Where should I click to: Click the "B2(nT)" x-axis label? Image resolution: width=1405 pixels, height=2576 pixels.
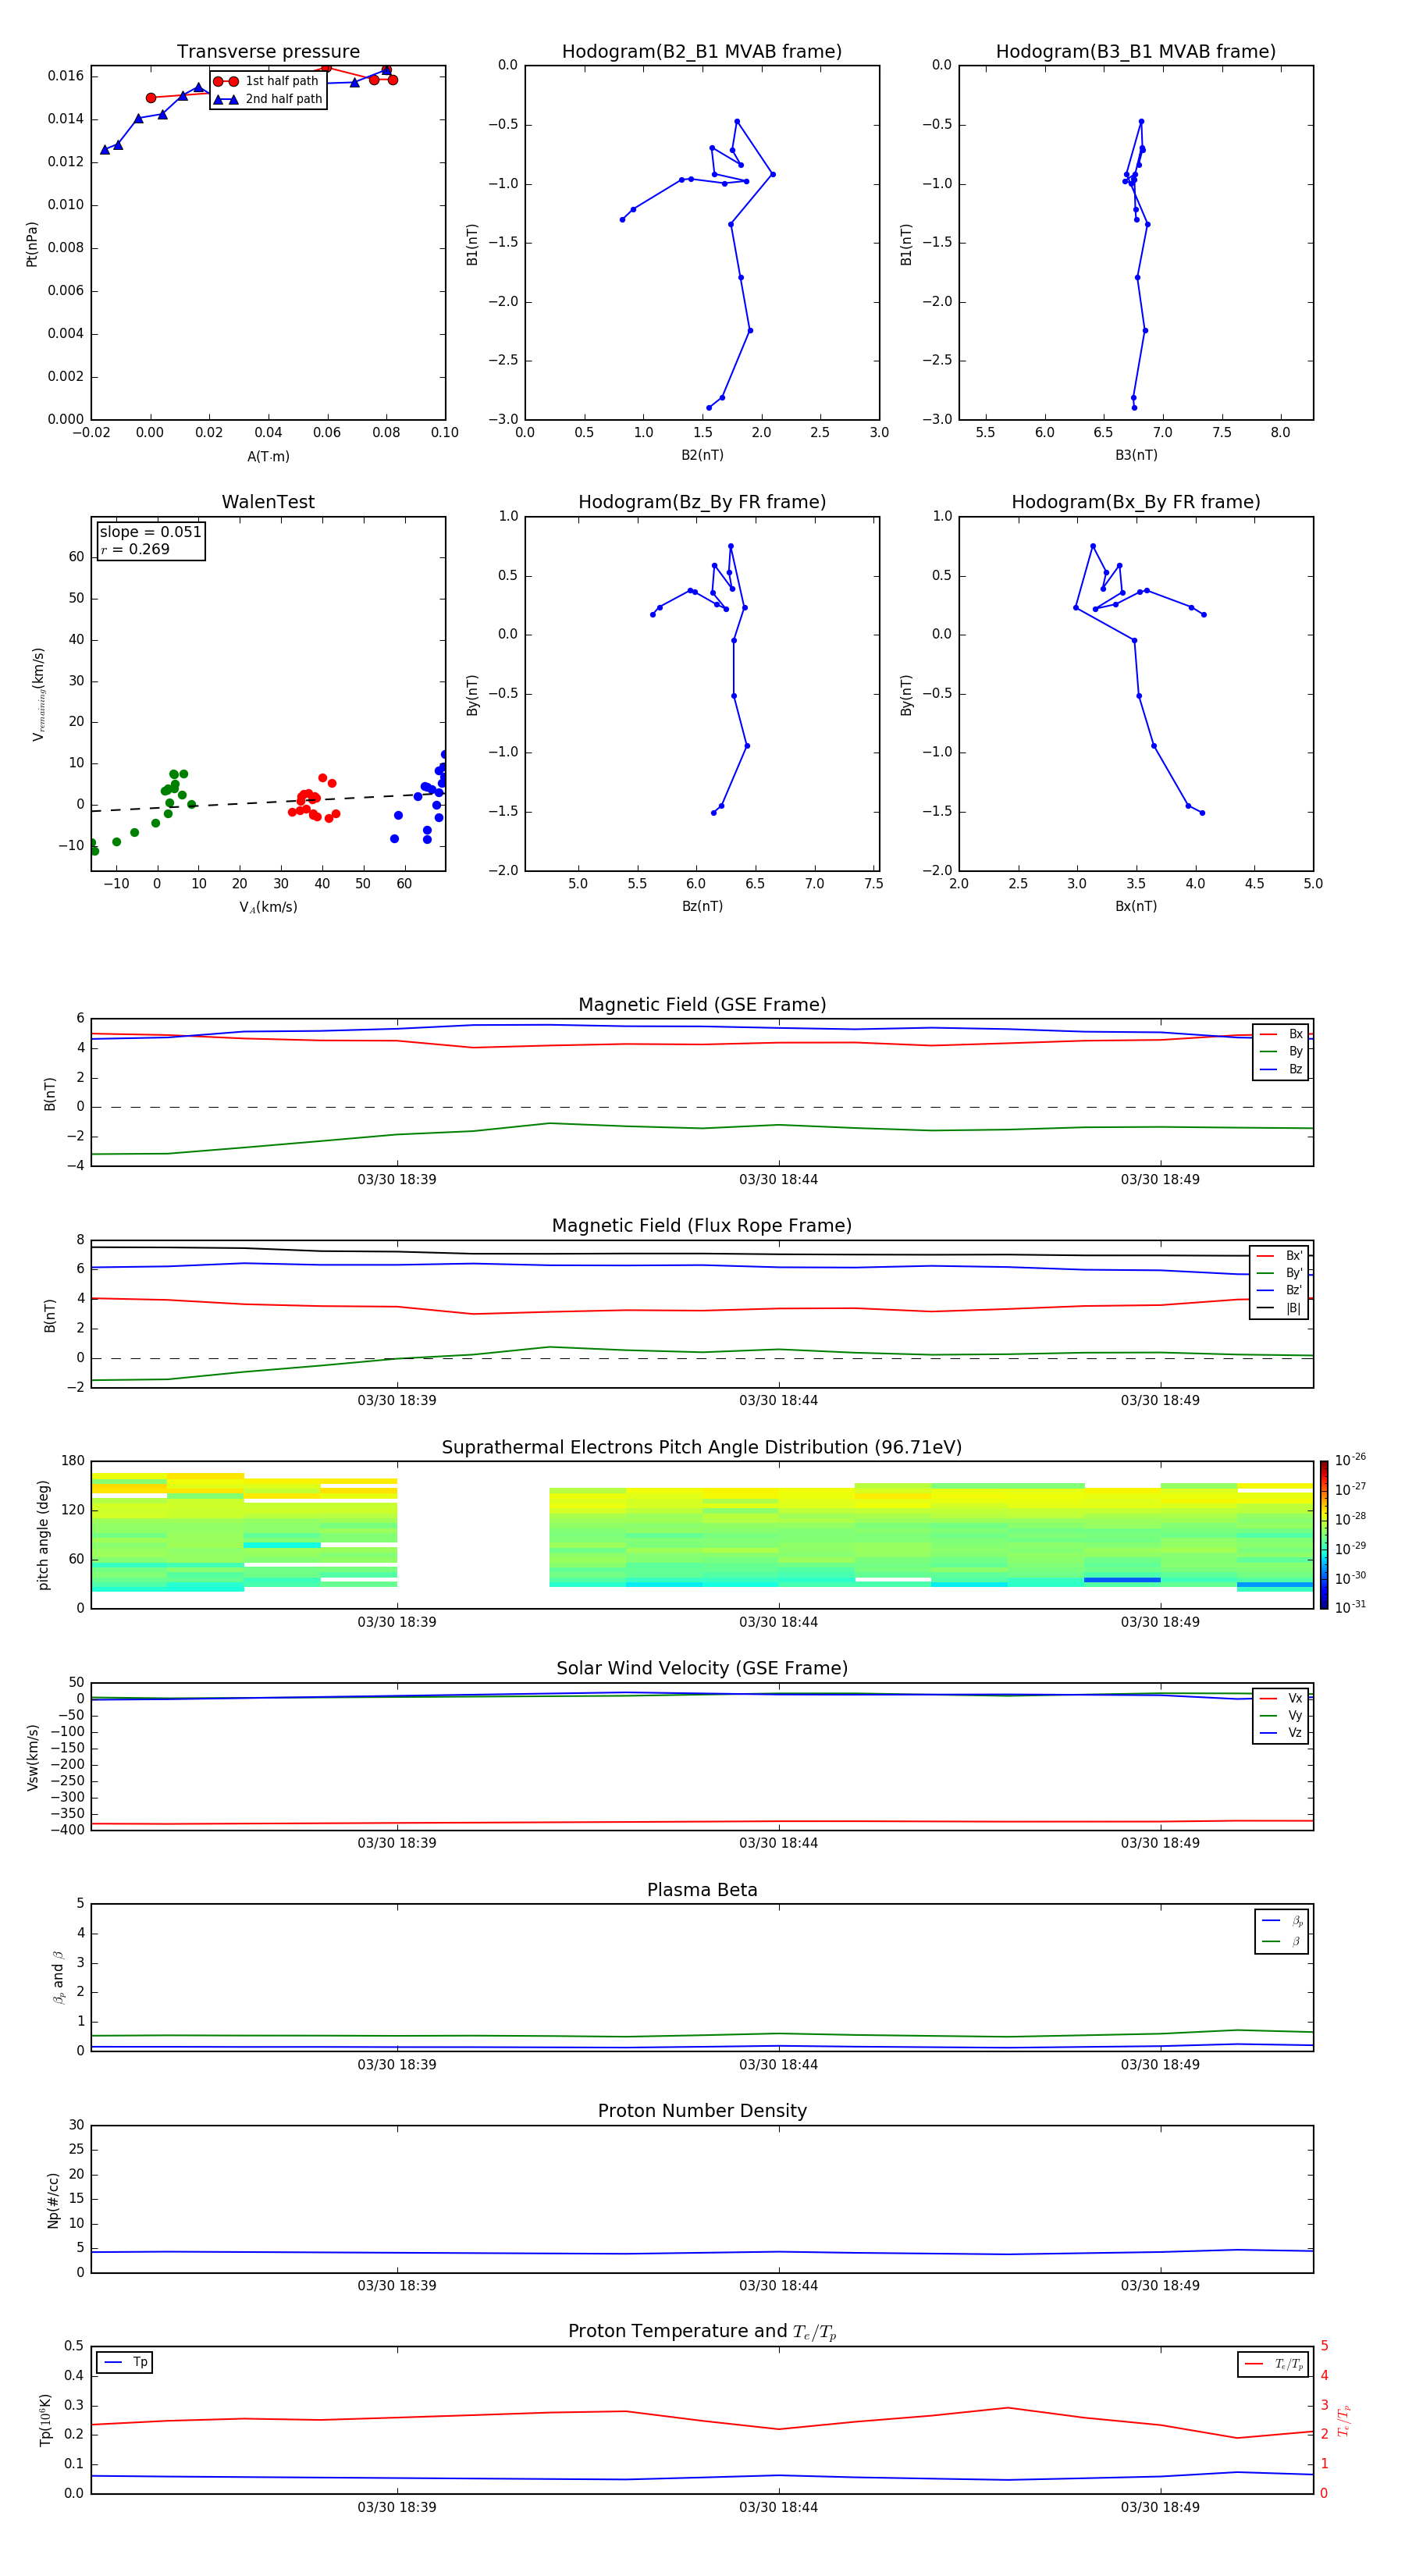(702, 455)
